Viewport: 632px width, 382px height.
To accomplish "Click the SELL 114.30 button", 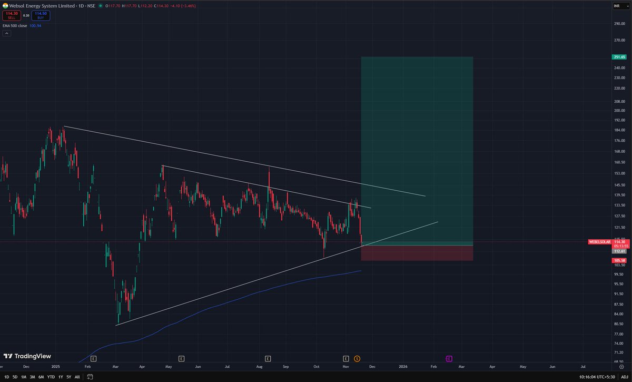I will [x=12, y=15].
